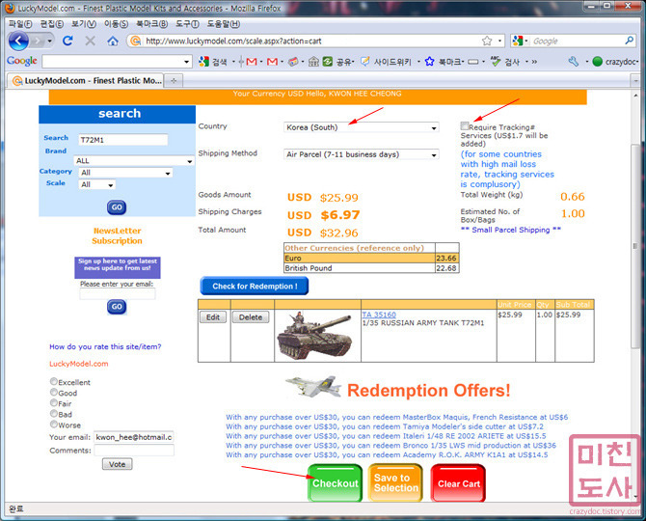Select the Bad rating option
Viewport: 646px width, 521px height.
click(54, 413)
